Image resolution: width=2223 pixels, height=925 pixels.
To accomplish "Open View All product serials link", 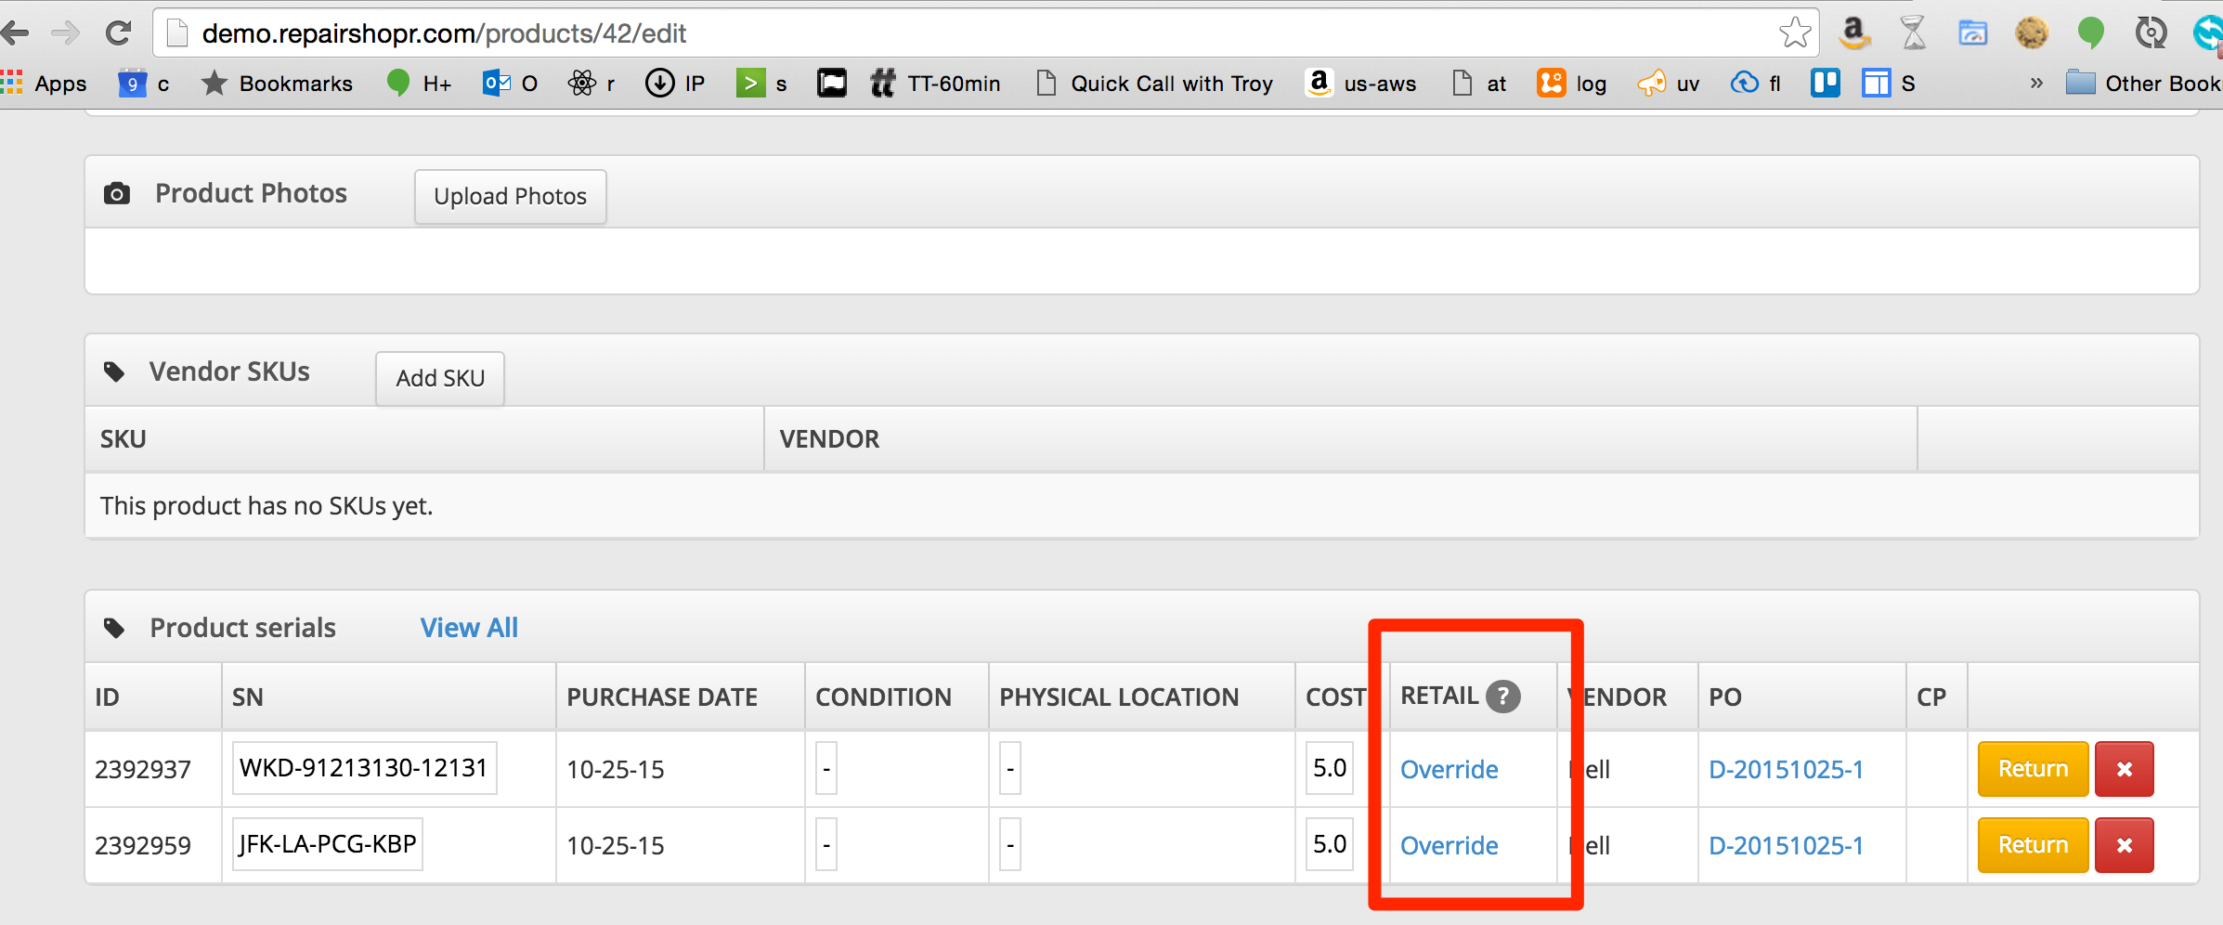I will click(469, 628).
